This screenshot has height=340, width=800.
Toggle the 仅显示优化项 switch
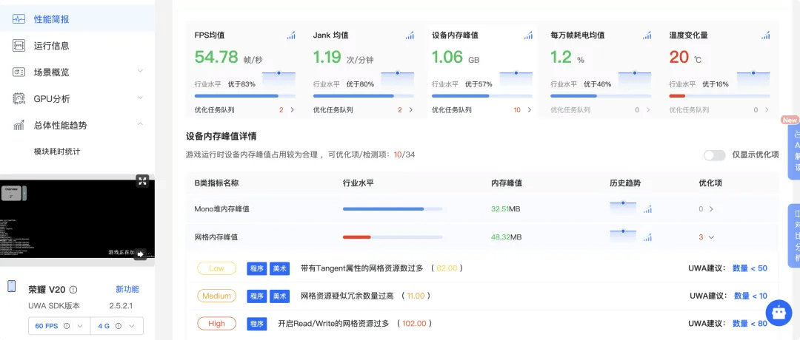tap(714, 155)
